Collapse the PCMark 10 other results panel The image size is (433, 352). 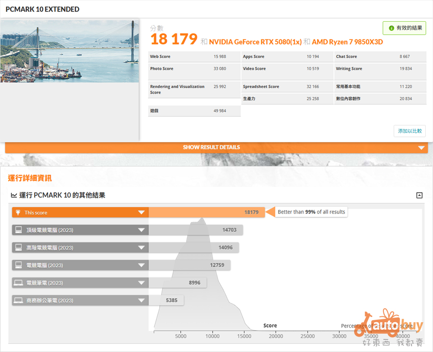coord(419,195)
